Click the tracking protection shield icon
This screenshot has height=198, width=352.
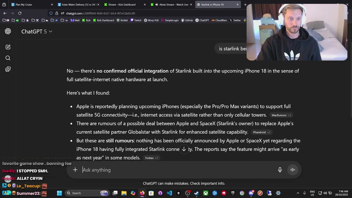(x=51, y=13)
